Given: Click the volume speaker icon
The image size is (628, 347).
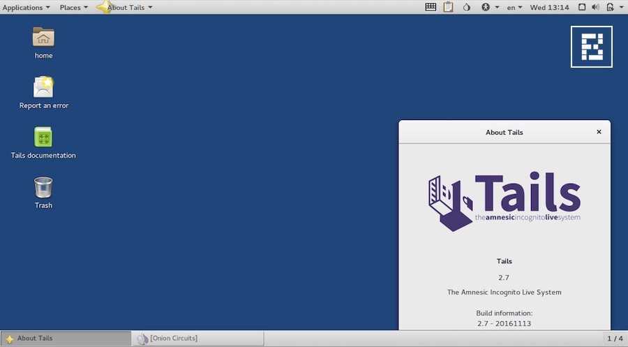Looking at the screenshot, I should pyautogui.click(x=595, y=7).
